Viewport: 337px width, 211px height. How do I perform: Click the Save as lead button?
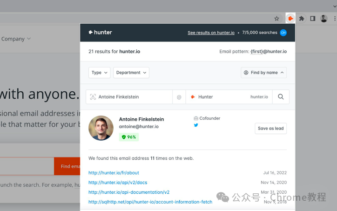(270, 129)
